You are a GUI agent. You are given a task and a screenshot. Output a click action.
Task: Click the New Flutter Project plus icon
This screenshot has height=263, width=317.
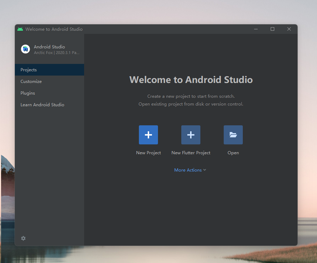pos(190,135)
